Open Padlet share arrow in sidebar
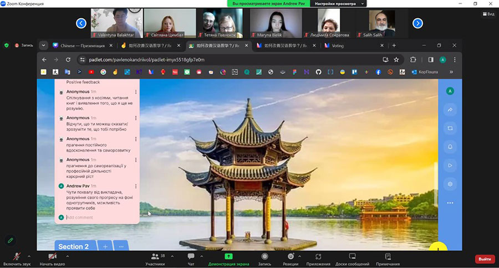Image resolution: width=499 pixels, height=268 pixels. (450, 110)
